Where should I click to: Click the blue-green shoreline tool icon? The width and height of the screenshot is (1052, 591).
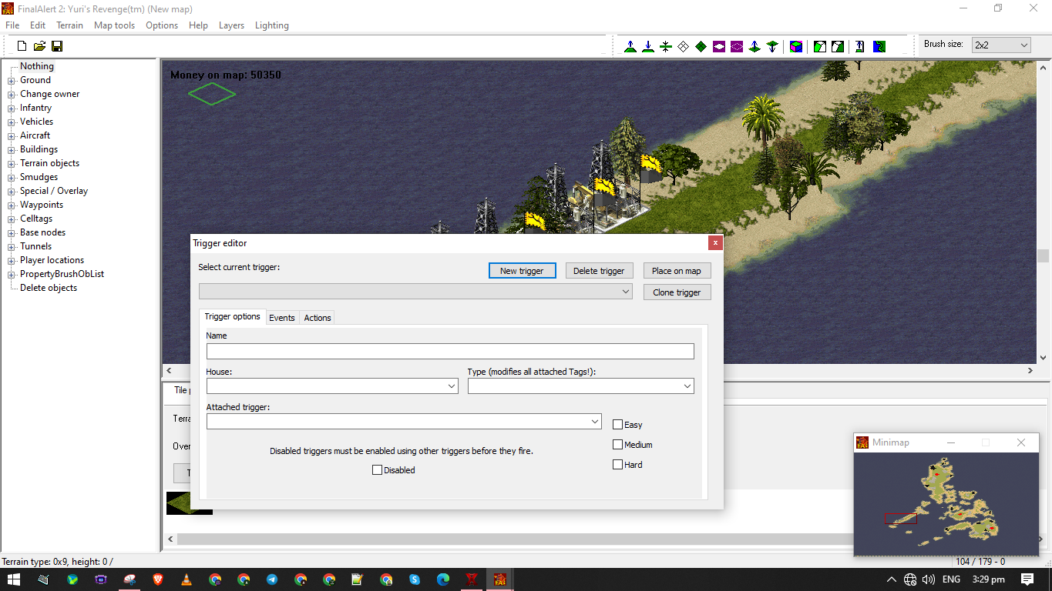point(879,46)
